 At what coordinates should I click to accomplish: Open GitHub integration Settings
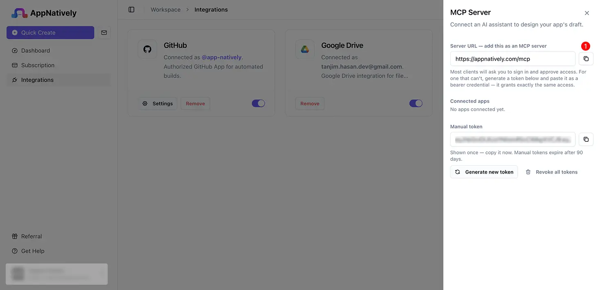click(x=158, y=104)
